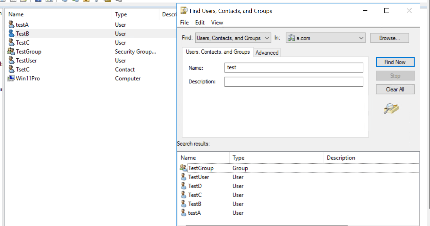430x226 pixels.
Task: Sort search results by Type column
Action: [x=277, y=158]
